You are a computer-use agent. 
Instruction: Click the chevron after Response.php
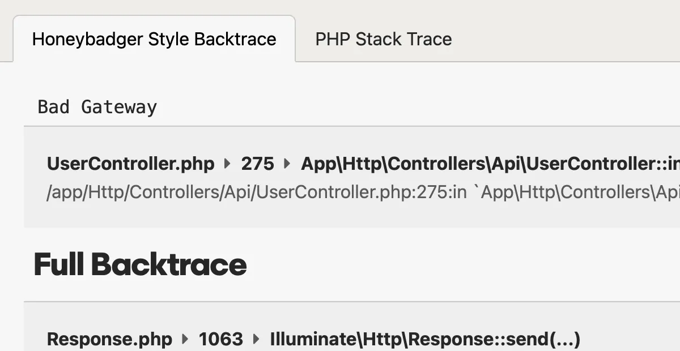[184, 340]
